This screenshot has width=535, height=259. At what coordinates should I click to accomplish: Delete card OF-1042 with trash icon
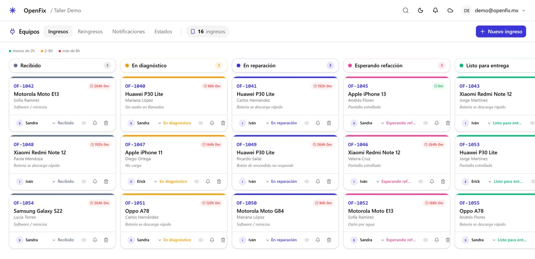point(106,123)
